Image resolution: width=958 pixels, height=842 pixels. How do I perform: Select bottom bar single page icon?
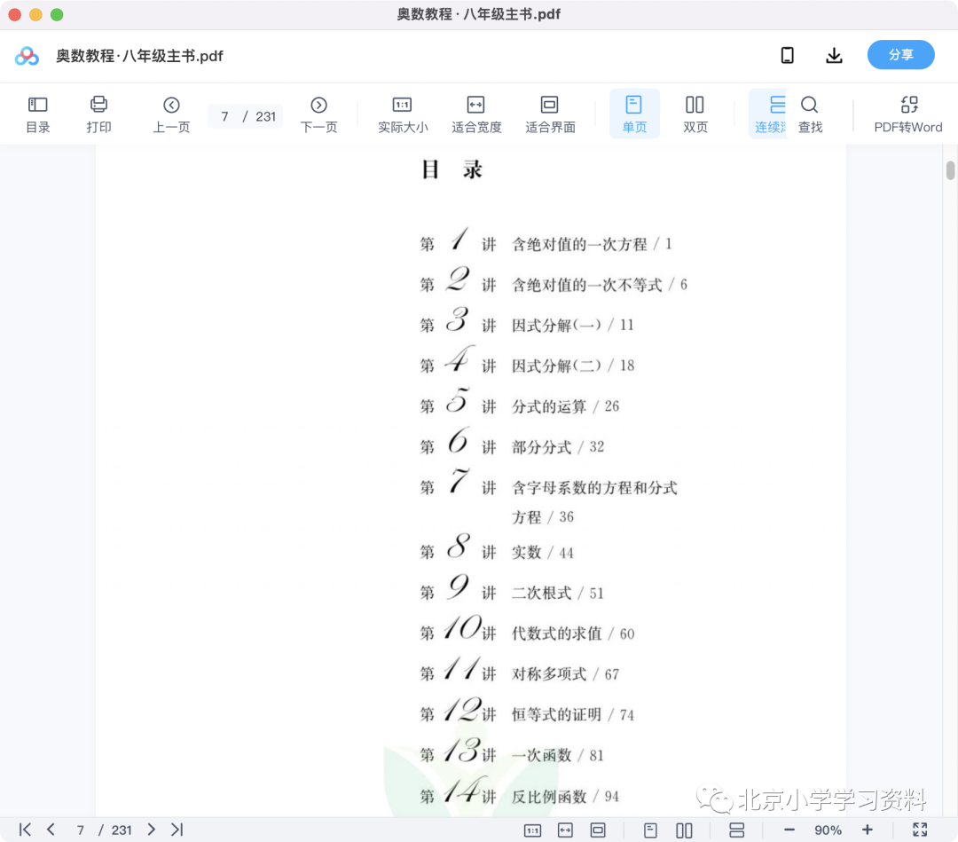[x=651, y=830]
